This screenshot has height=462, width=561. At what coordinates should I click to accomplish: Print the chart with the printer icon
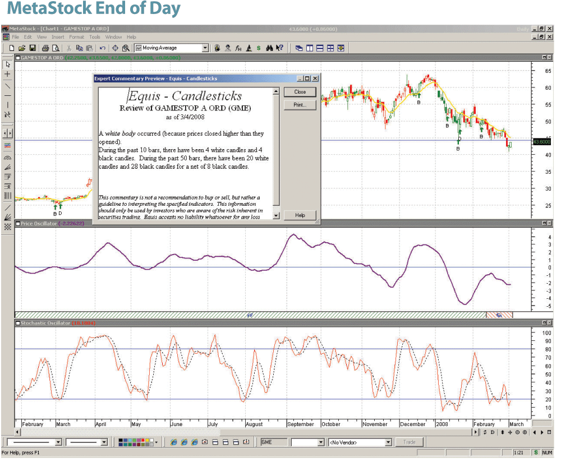(x=45, y=48)
